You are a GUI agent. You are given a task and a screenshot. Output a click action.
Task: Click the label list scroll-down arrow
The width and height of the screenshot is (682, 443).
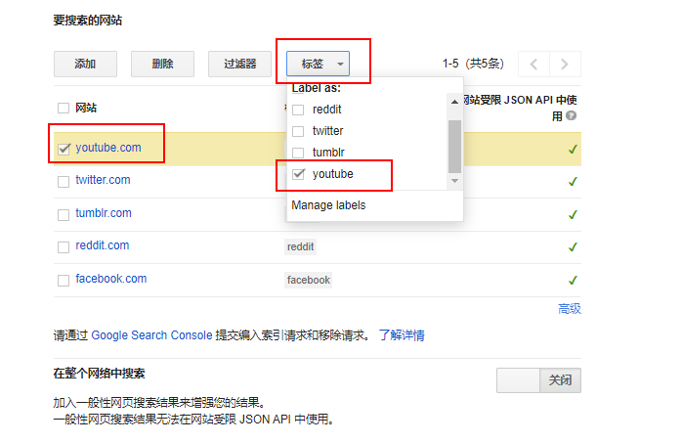(x=454, y=181)
